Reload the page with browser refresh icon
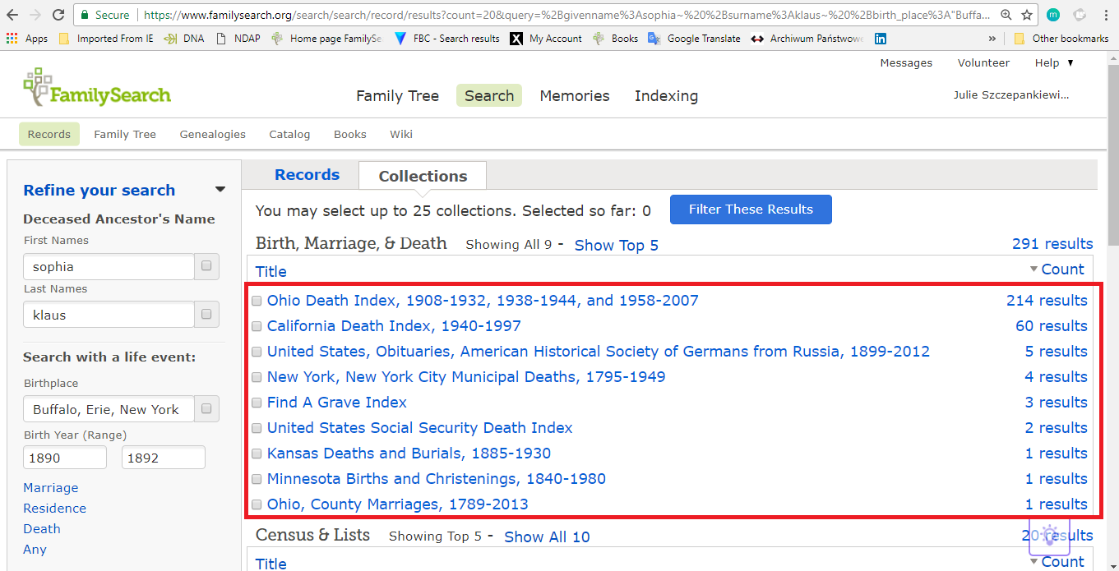 point(58,15)
